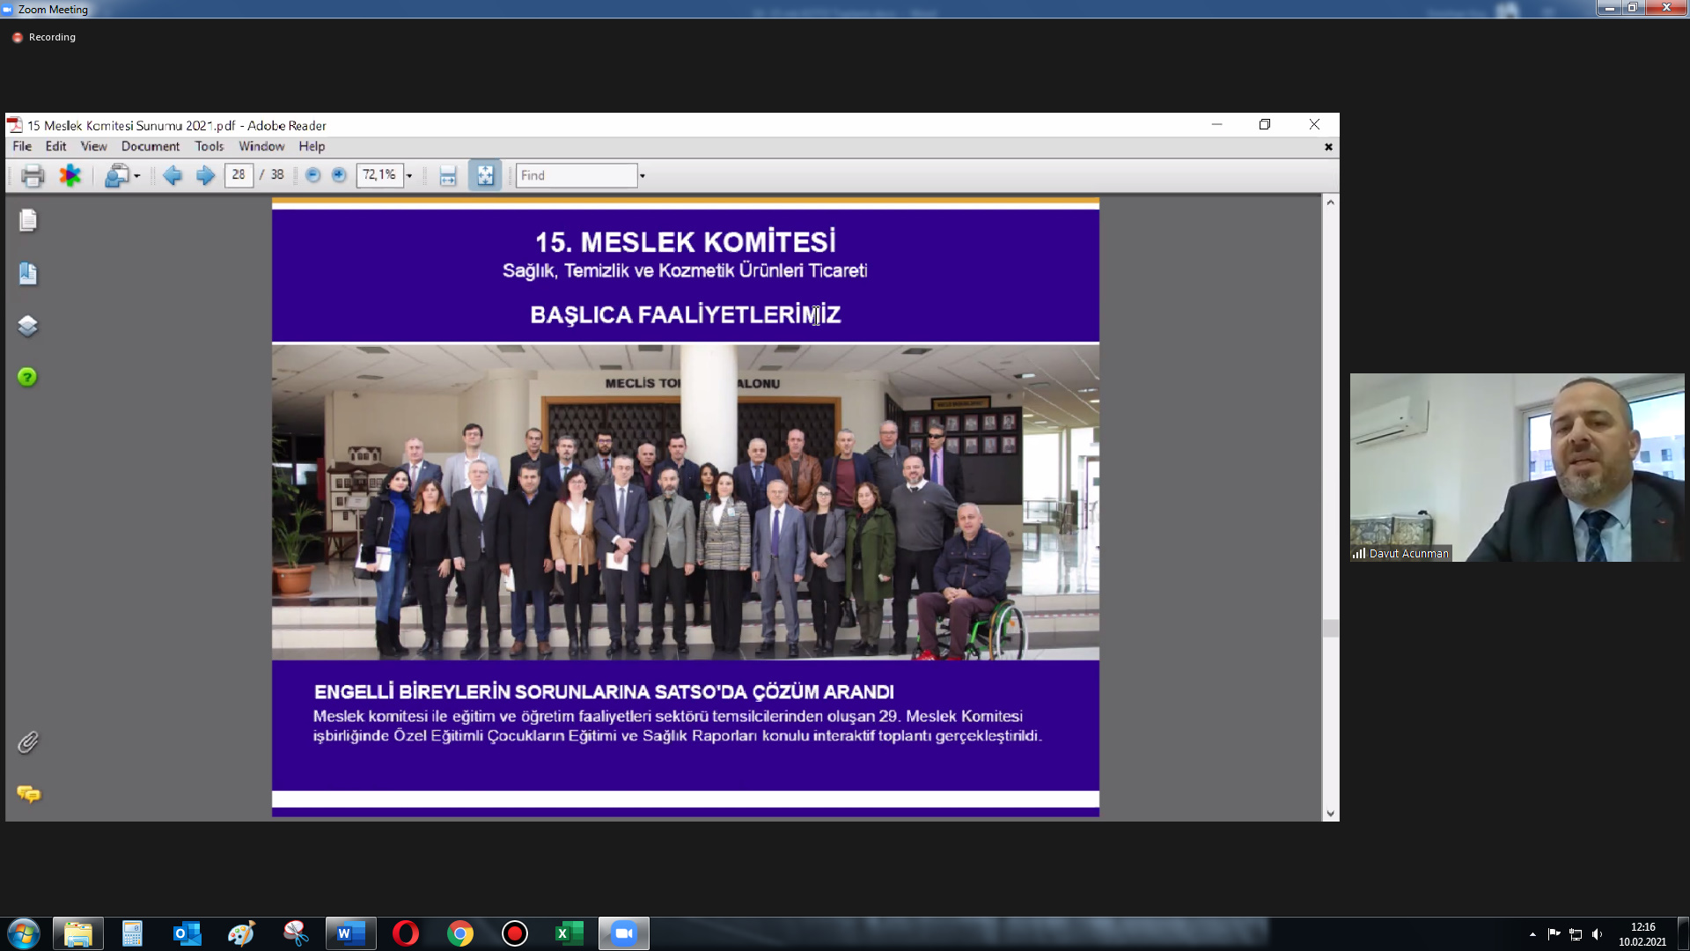Go to next page arrow
Image resolution: width=1690 pixels, height=951 pixels.
pyautogui.click(x=205, y=175)
